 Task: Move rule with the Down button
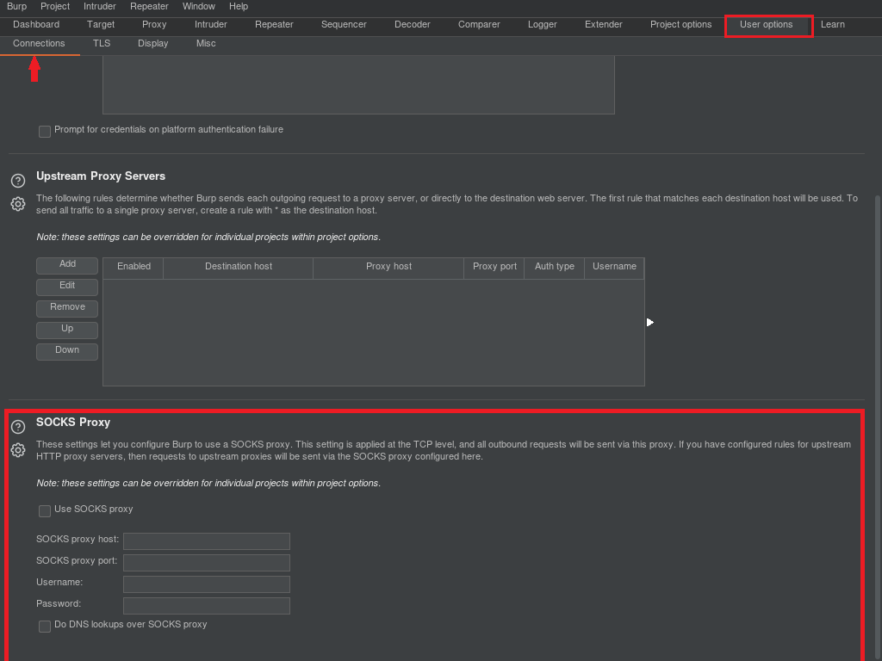pyautogui.click(x=67, y=351)
